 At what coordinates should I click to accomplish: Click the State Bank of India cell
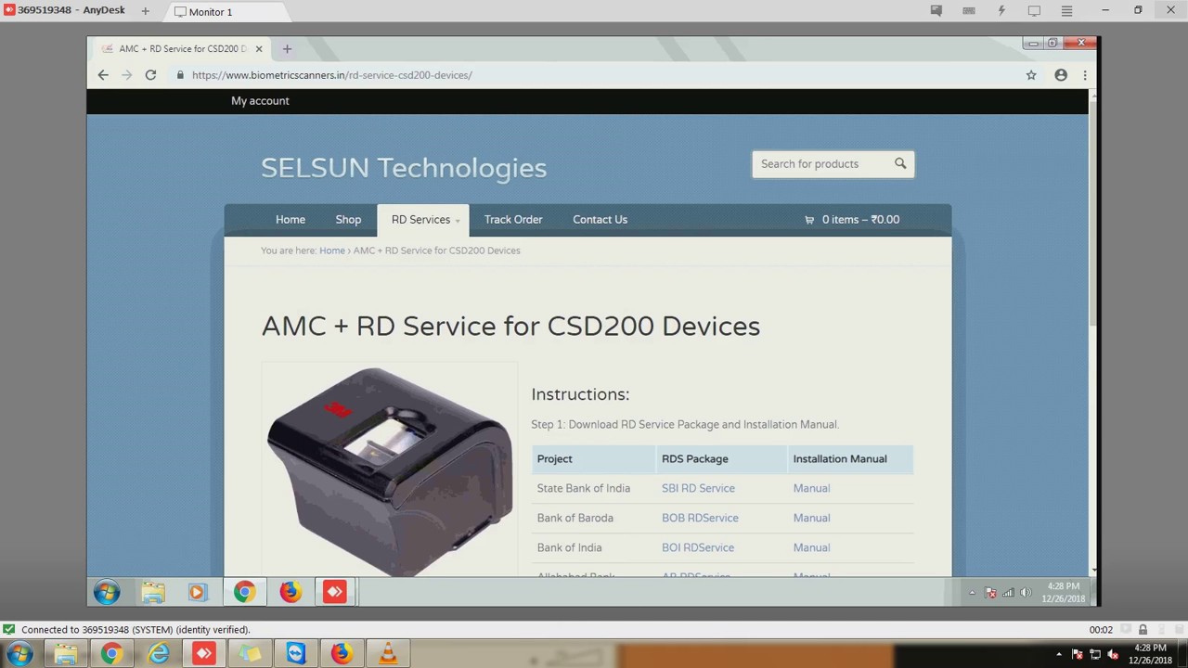point(584,488)
